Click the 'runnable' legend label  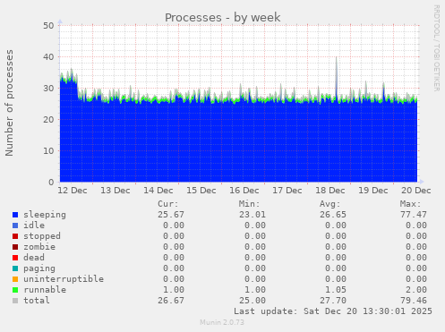coord(45,290)
